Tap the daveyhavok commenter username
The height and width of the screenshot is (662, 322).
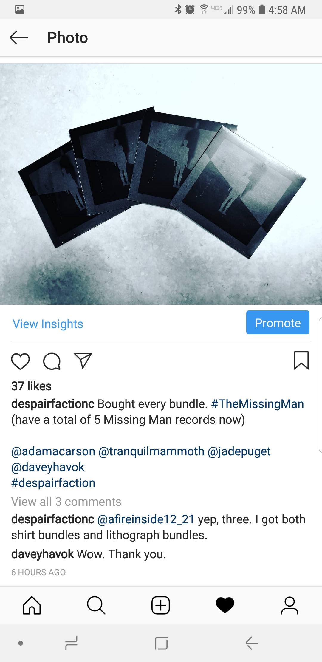point(43,554)
